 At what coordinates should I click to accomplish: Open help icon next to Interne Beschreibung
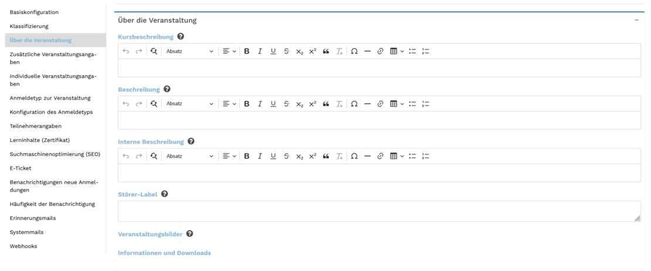coord(191,141)
